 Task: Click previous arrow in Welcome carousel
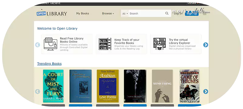(x=37, y=45)
